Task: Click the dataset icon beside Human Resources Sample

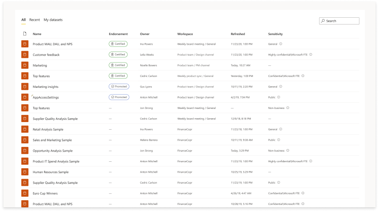Action: [x=25, y=172]
